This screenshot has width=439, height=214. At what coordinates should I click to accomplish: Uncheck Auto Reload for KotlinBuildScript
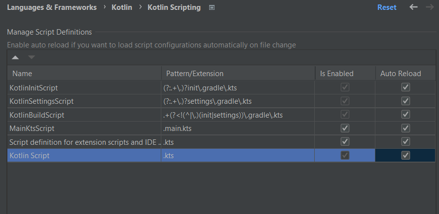click(x=405, y=115)
